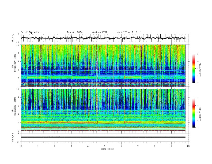Click ch.2 frequency axis tick "2"
The height and width of the screenshot is (164, 212).
[x=19, y=122]
